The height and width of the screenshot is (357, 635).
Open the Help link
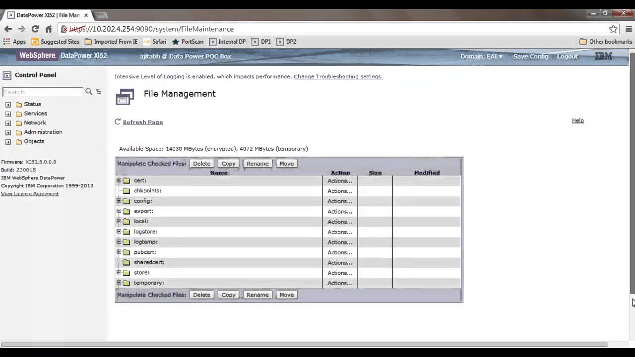click(x=577, y=120)
